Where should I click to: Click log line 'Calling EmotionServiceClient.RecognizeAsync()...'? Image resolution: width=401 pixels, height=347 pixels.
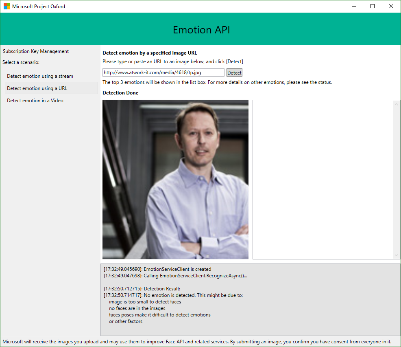[175, 276]
